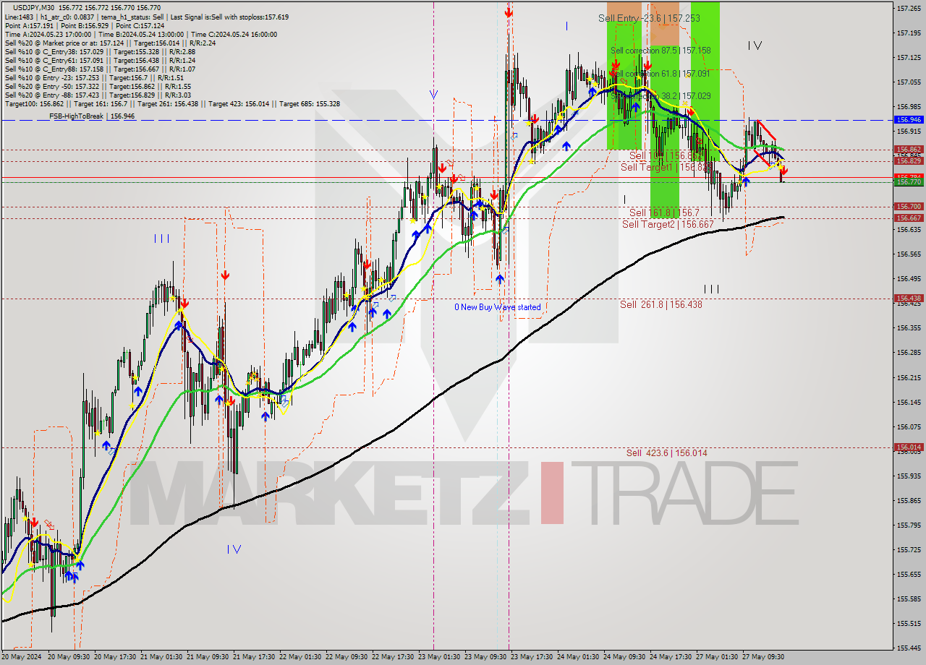This screenshot has height=665, width=926.
Task: Click the 156.014 price tag on axis
Action: pyautogui.click(x=909, y=447)
